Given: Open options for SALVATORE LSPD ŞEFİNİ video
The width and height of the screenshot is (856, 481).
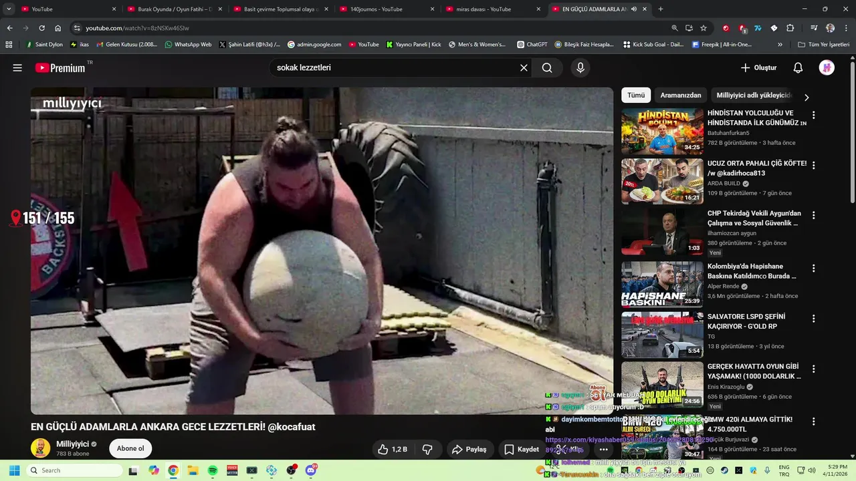Looking at the screenshot, I should (x=813, y=319).
